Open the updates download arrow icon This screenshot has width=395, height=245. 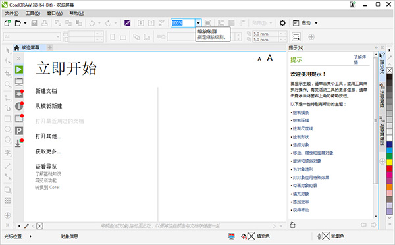pyautogui.click(x=19, y=143)
